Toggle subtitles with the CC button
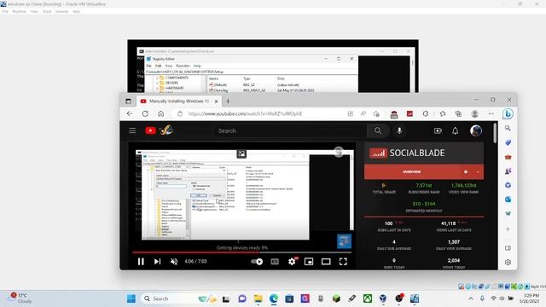 275,262
